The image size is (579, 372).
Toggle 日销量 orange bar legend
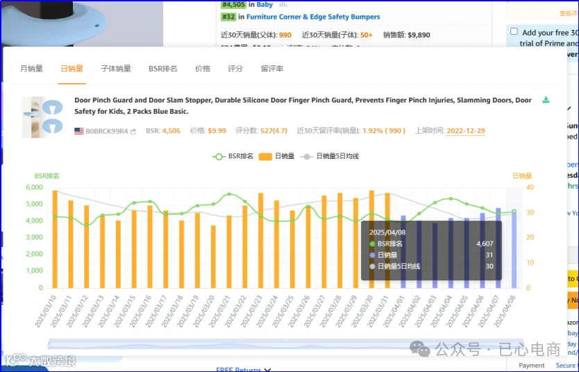[x=276, y=156]
